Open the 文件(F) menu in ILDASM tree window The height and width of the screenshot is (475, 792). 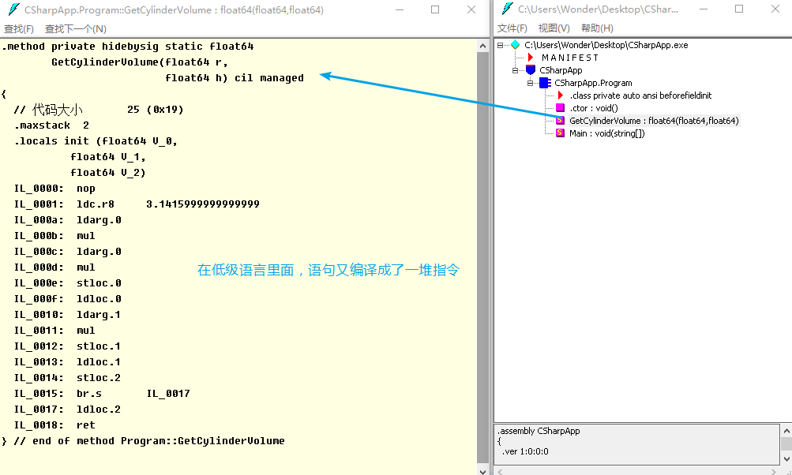click(x=512, y=28)
